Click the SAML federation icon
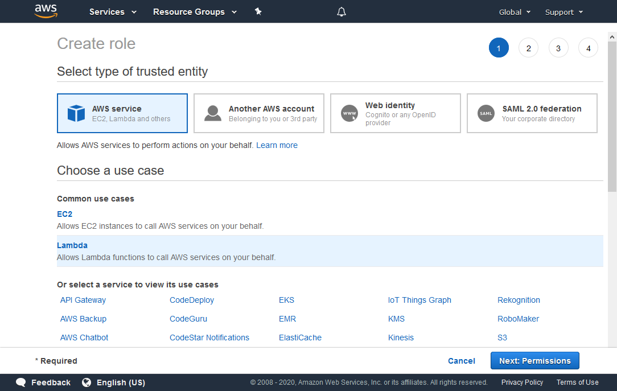617x391 pixels. point(486,113)
